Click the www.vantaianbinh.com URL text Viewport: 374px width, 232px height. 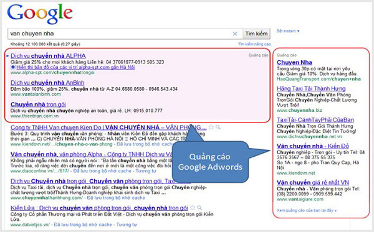point(36,94)
